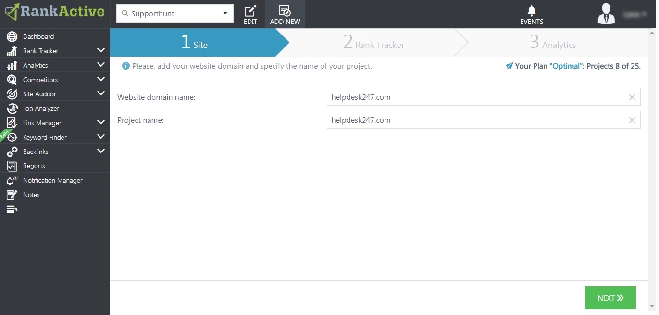Click the Keyword Finder beta icon
Screen dimensions: 659x315
(x=12, y=137)
